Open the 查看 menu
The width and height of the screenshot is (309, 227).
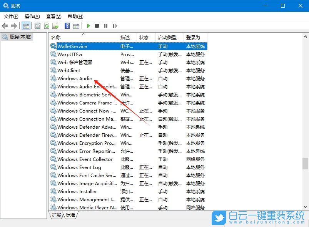pyautogui.click(x=53, y=17)
